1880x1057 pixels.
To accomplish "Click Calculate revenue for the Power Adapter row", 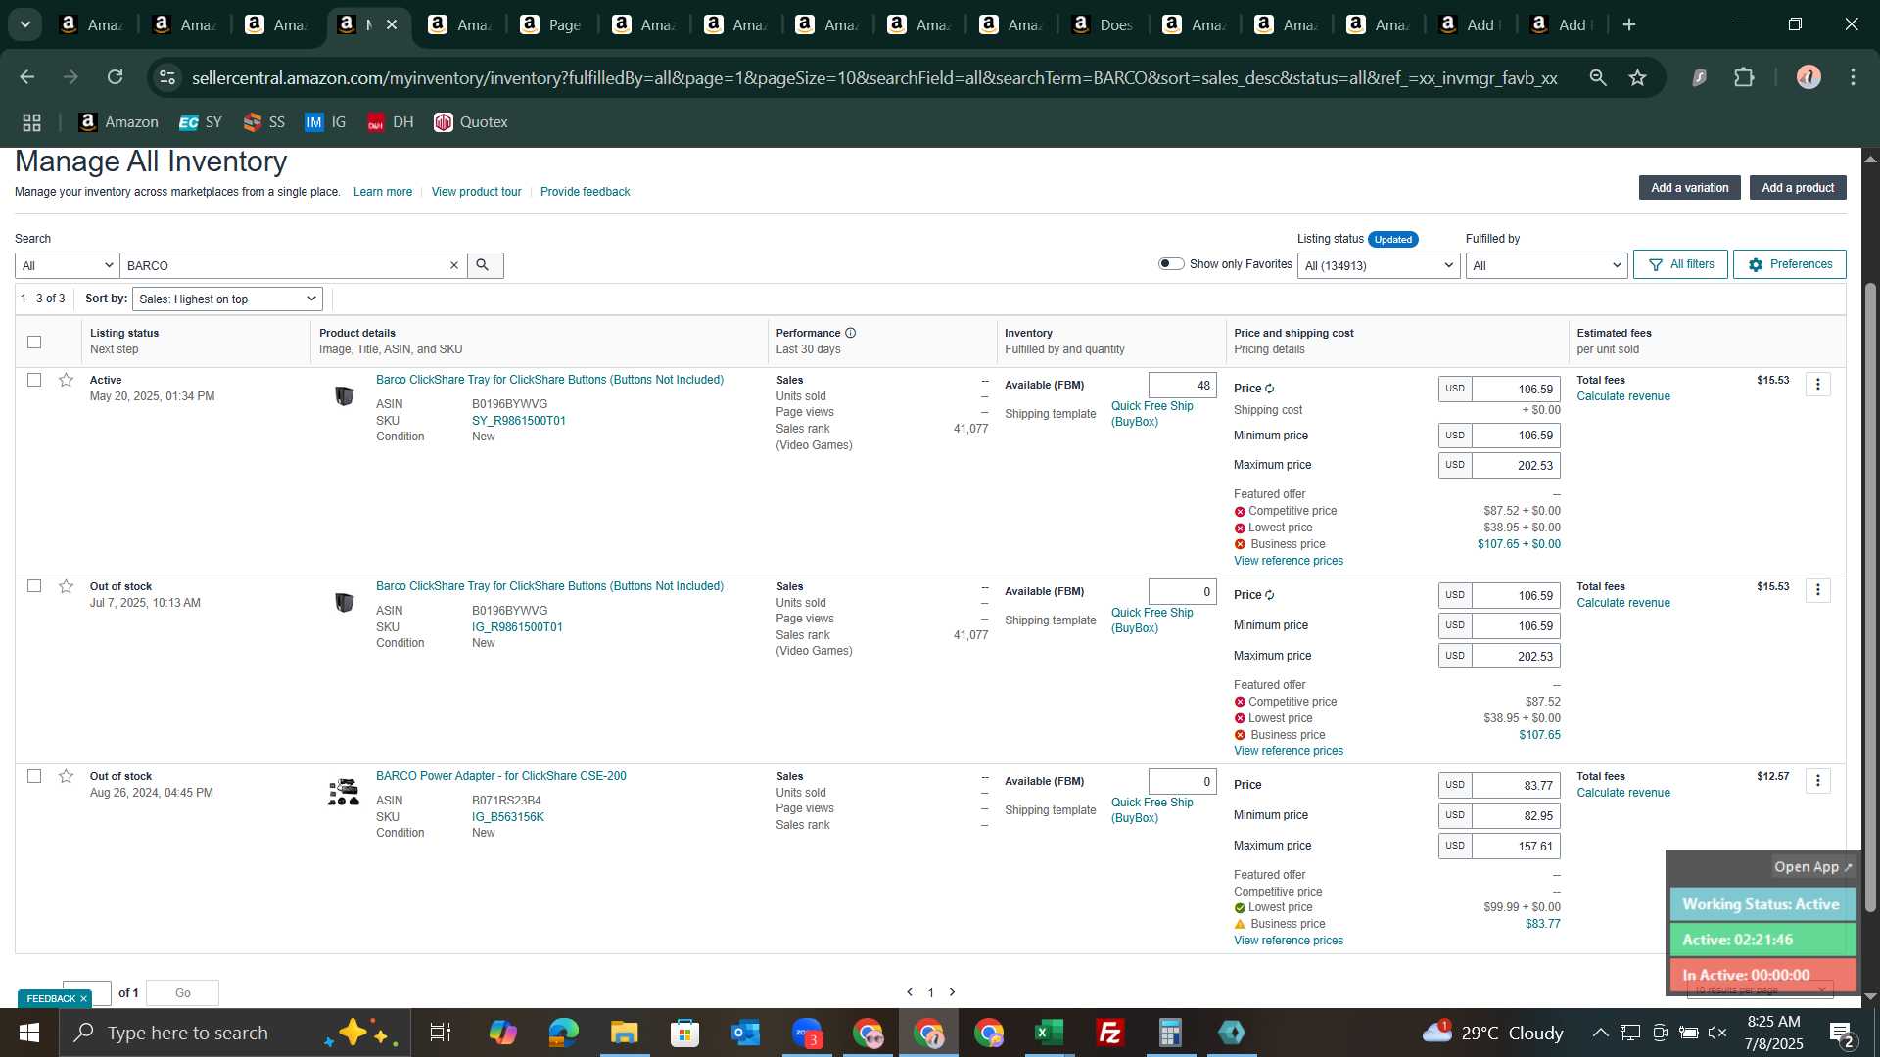I will pyautogui.click(x=1623, y=793).
